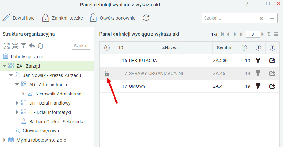Viewport: 283px width, 147px height.
Task: Select UMOWY row name
Action: [137, 86]
